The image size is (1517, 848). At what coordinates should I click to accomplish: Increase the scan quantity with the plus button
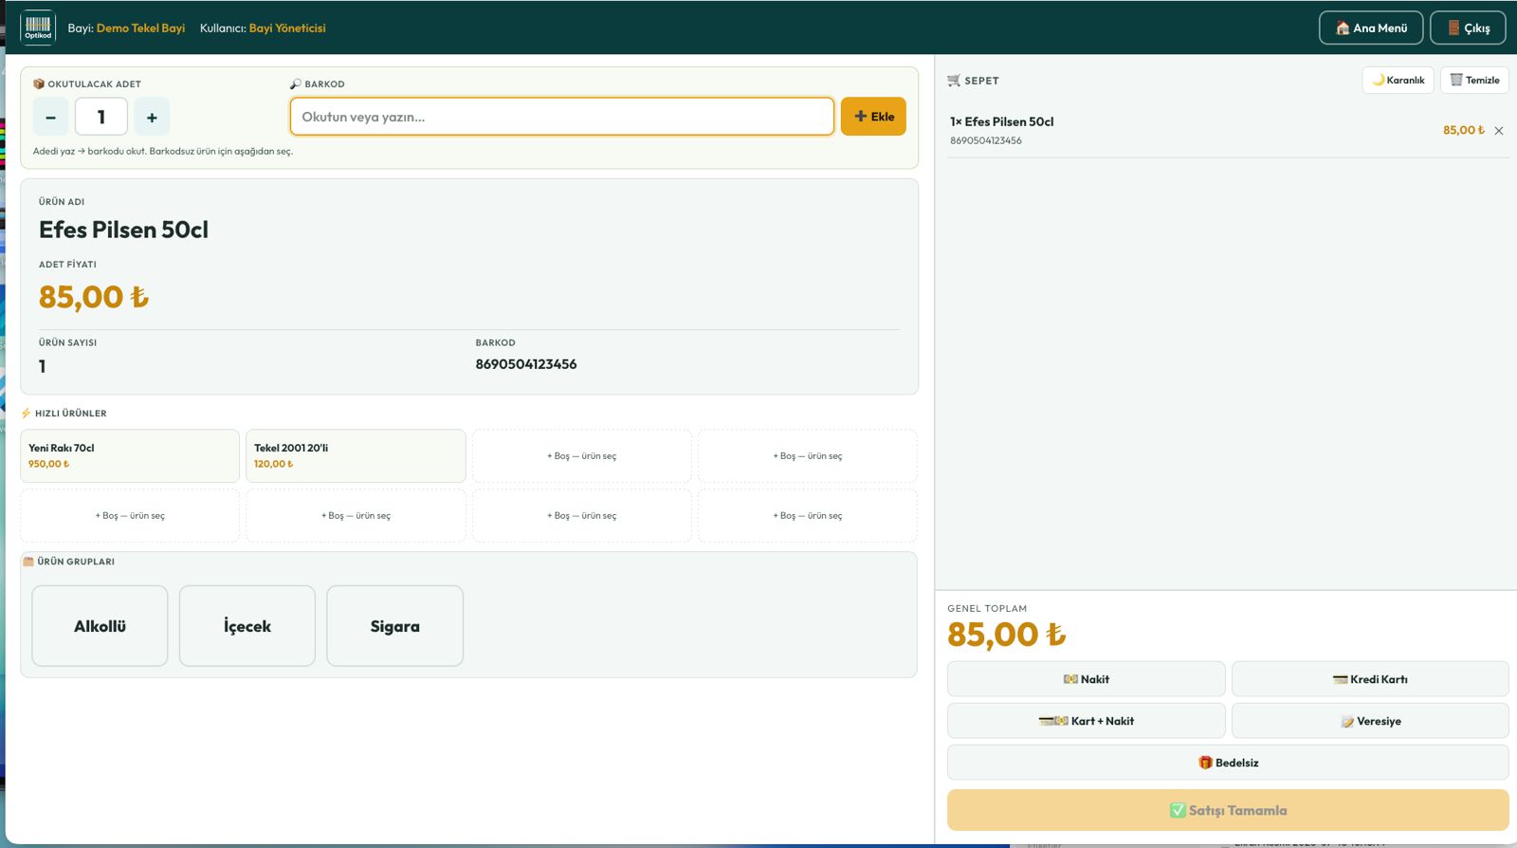(x=152, y=117)
